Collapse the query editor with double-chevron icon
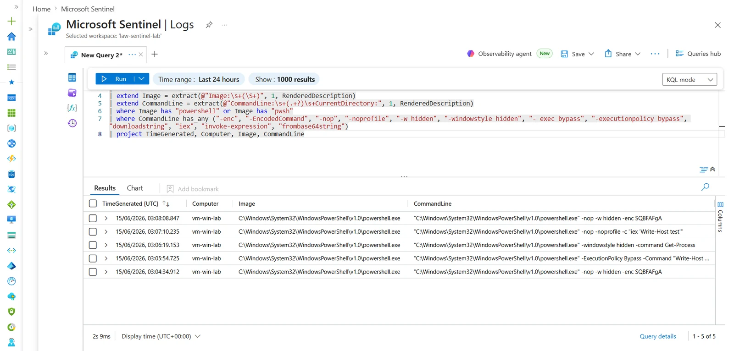This screenshot has height=351, width=734. (712, 169)
